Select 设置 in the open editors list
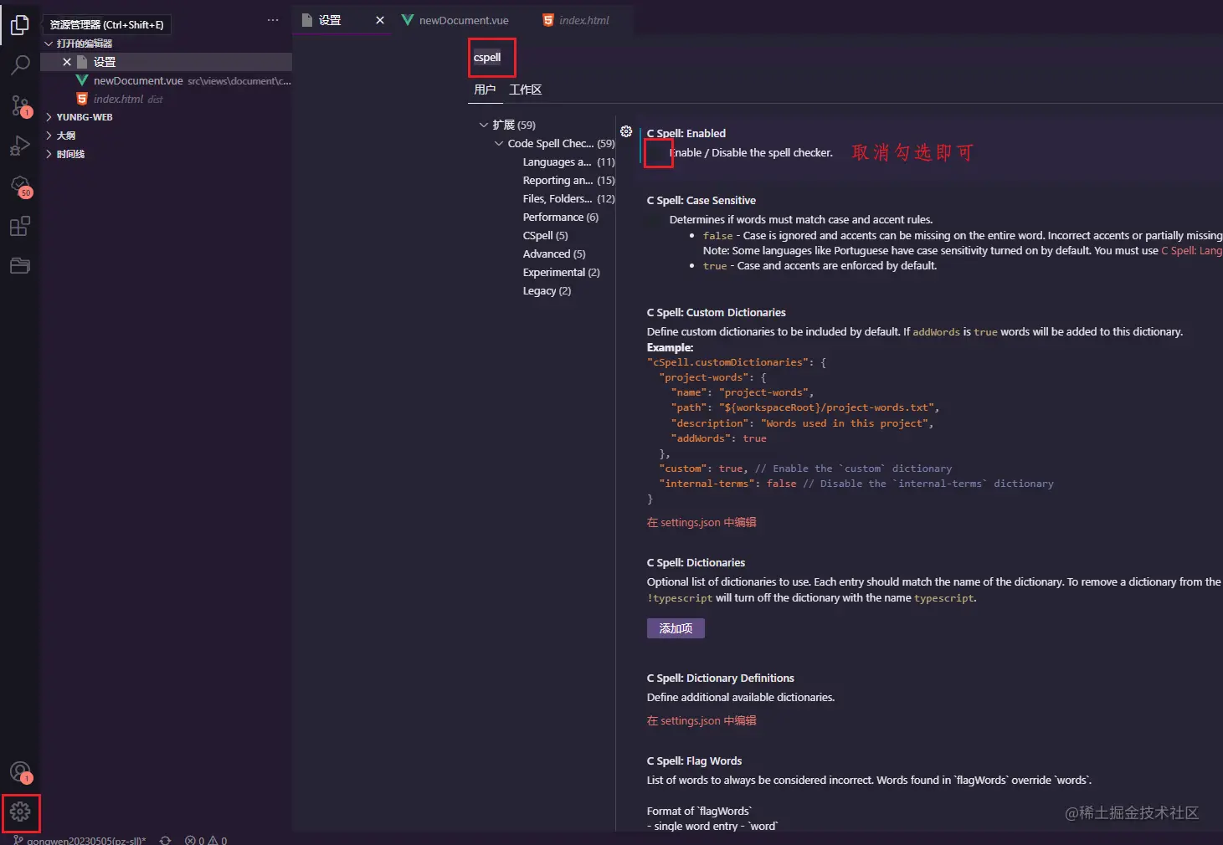The width and height of the screenshot is (1223, 845). pyautogui.click(x=167, y=62)
